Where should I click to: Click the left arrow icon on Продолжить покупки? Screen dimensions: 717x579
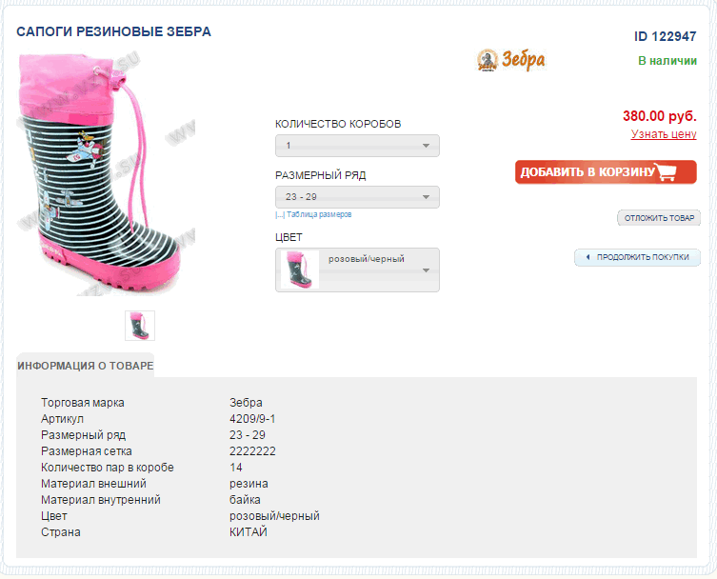coord(588,257)
